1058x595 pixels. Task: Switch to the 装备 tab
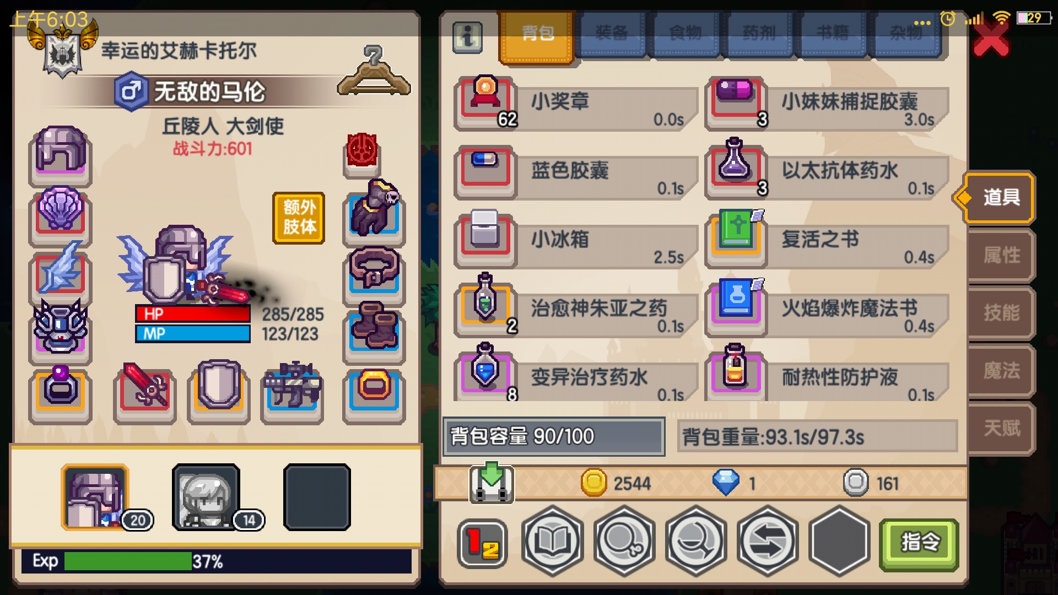(611, 33)
